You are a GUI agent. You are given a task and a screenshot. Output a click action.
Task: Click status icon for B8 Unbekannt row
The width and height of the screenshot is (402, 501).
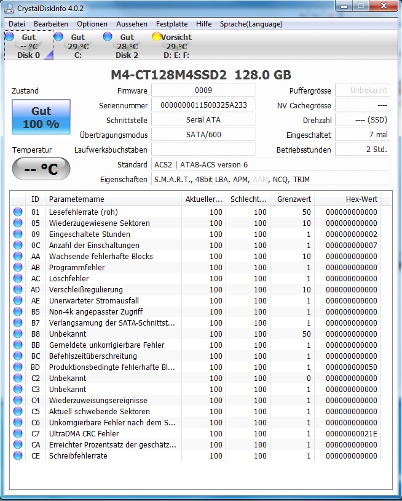18,334
